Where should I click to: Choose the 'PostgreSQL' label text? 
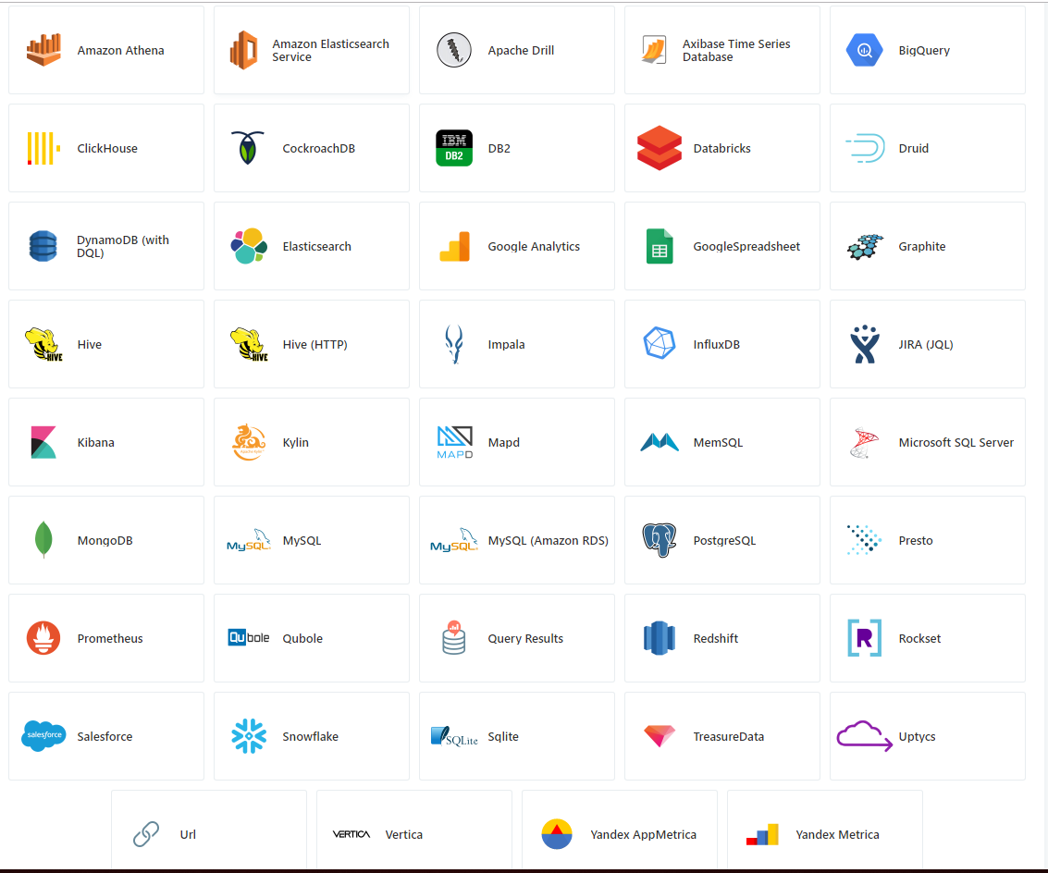click(724, 540)
